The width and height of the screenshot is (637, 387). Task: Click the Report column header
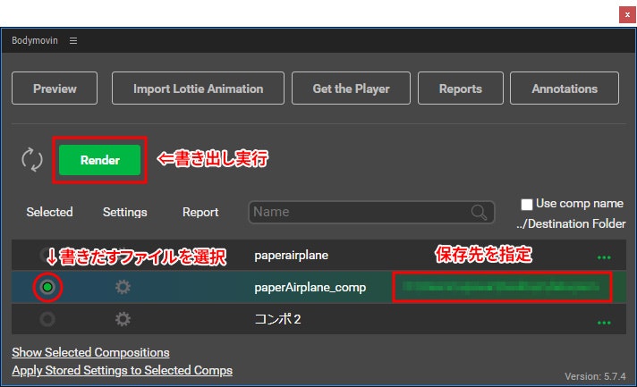point(200,212)
